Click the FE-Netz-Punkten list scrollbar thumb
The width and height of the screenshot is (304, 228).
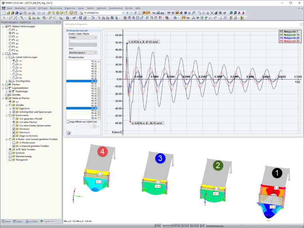point(99,101)
